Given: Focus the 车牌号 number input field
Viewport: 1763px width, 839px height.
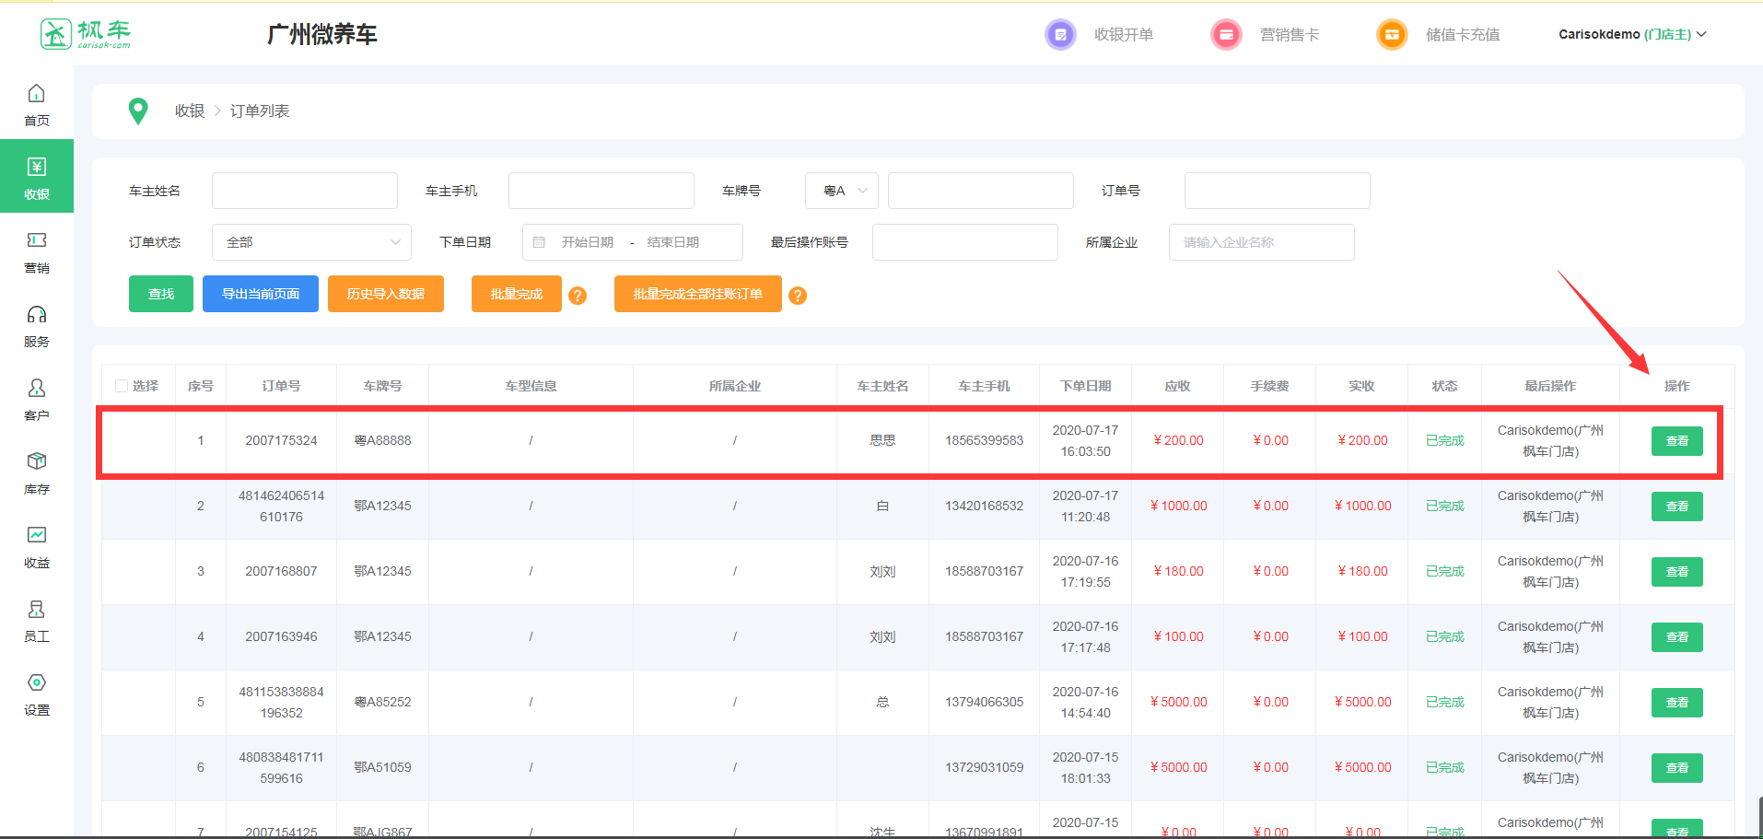Looking at the screenshot, I should pyautogui.click(x=981, y=191).
